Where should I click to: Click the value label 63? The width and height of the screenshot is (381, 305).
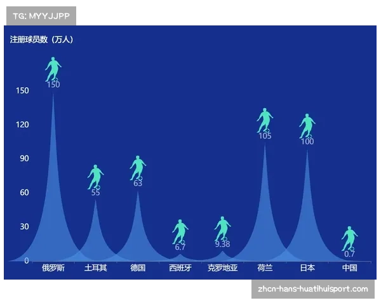(138, 184)
